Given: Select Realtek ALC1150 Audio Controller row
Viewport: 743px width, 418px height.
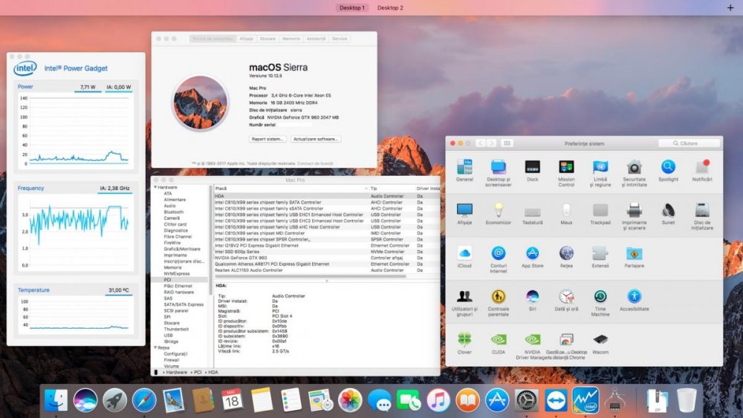Looking at the screenshot, I should (327, 270).
